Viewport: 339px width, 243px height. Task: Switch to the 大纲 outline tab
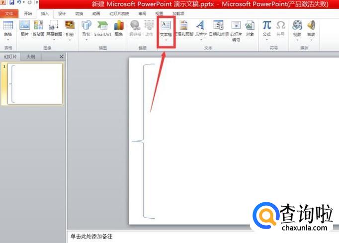pyautogui.click(x=31, y=57)
